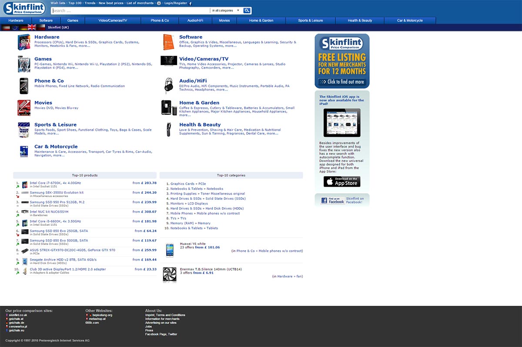
Task: Open the Information for merchants footer link
Action: coord(163,319)
